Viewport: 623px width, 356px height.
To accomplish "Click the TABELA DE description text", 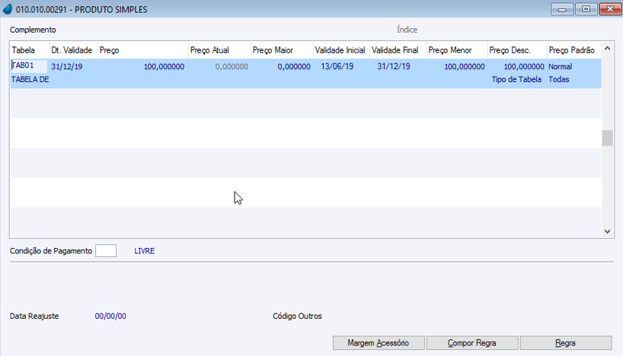I will (x=30, y=80).
